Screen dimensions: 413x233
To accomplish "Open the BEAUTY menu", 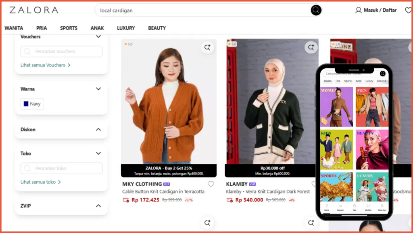I will 157,28.
